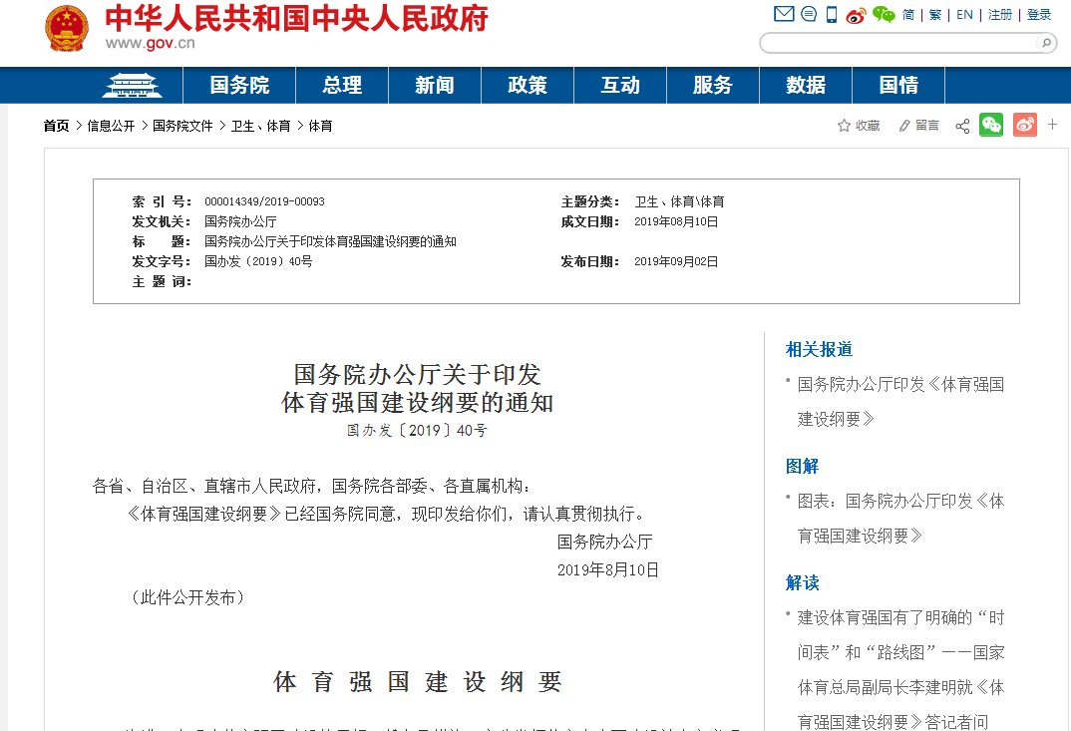
Task: Open the 信息公开 breadcrumb link
Action: point(108,127)
